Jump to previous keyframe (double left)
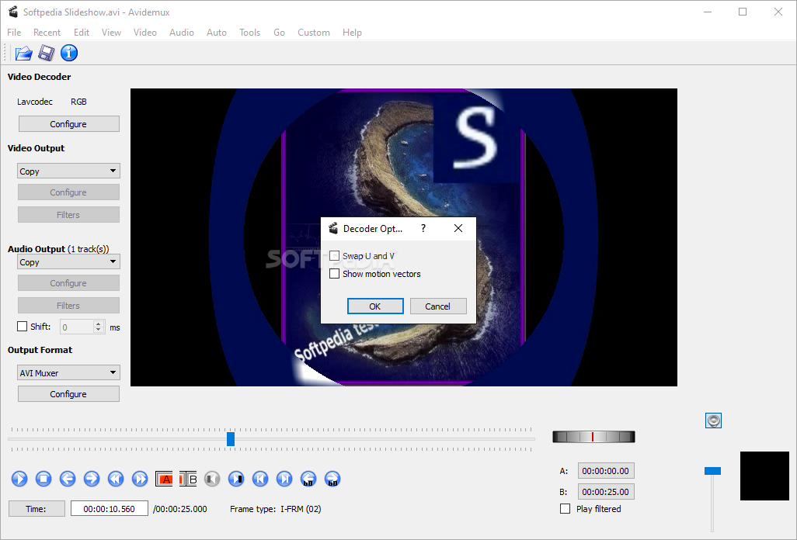Image resolution: width=797 pixels, height=540 pixels. 116,479
